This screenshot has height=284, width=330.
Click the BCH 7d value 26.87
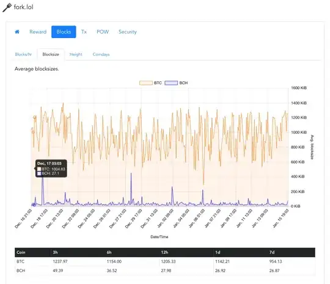(x=274, y=271)
